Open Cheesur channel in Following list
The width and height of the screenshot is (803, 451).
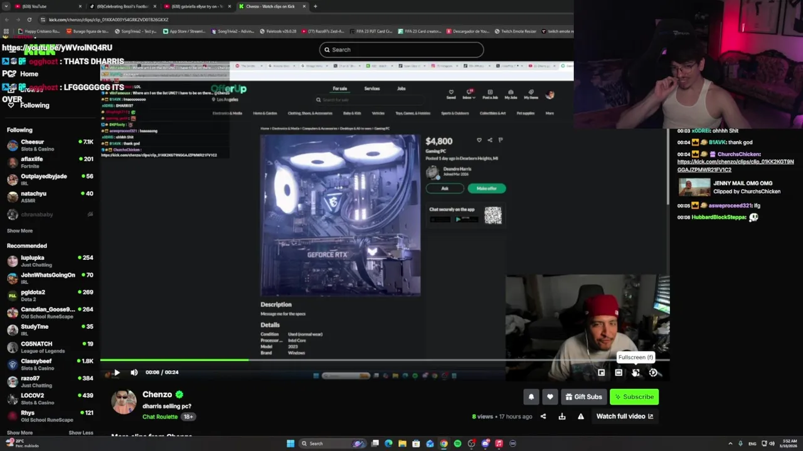click(x=50, y=145)
